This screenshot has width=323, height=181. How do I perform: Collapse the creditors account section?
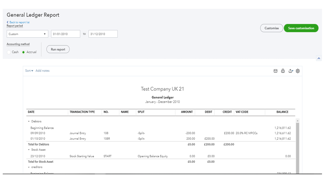click(29, 167)
